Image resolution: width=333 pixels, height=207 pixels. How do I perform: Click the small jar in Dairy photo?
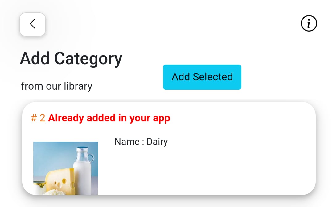coord(39,186)
